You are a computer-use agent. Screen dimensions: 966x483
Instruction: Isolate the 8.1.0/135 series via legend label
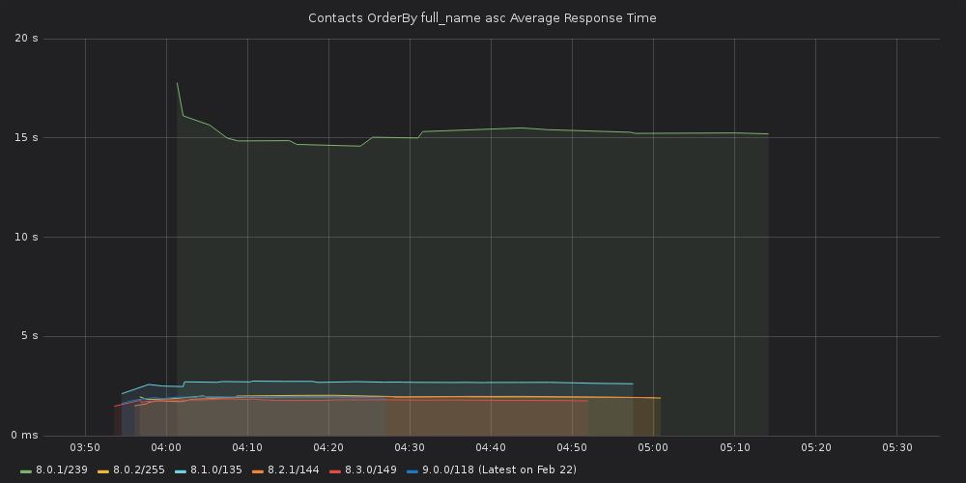pyautogui.click(x=216, y=470)
